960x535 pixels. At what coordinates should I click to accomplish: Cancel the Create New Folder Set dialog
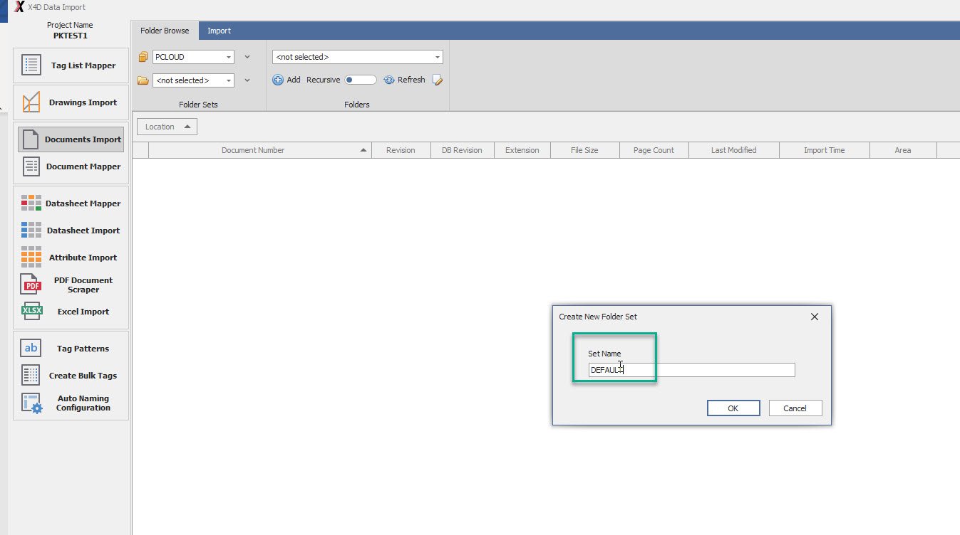click(x=795, y=408)
